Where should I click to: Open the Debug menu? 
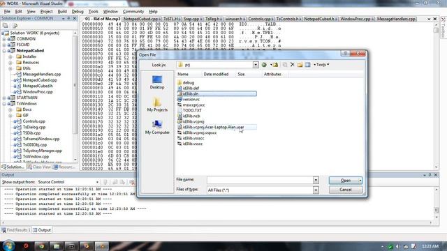pyautogui.click(x=78, y=11)
